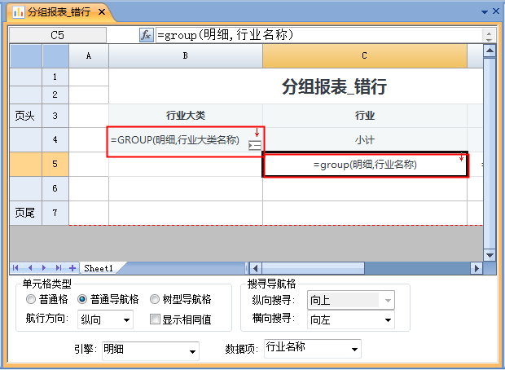Select row 4 header

coord(55,139)
